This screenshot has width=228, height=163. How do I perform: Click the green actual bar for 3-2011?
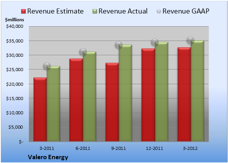coord(54,104)
